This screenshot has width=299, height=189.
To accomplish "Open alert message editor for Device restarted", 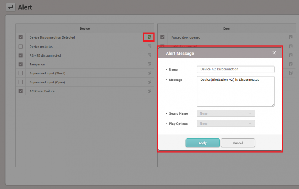I will click(149, 46).
